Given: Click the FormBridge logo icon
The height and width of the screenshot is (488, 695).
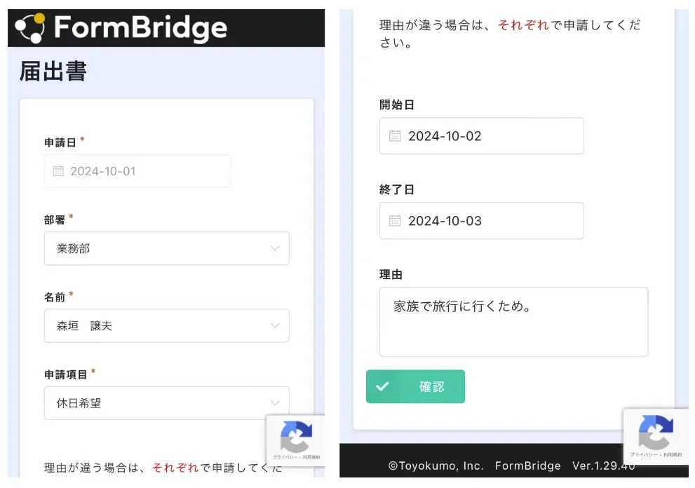Looking at the screenshot, I should 30,28.
